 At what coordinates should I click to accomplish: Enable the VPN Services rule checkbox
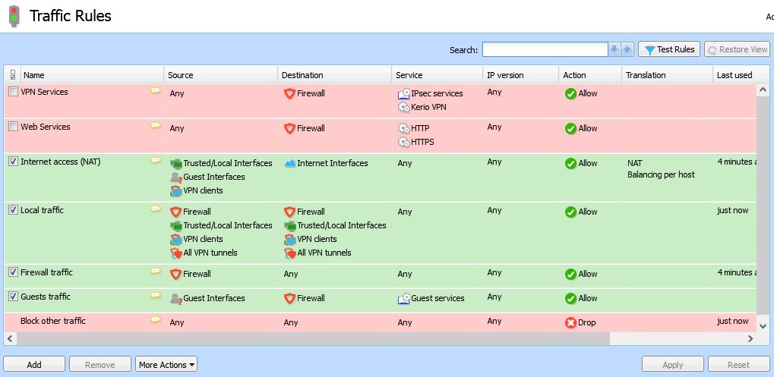pos(13,92)
